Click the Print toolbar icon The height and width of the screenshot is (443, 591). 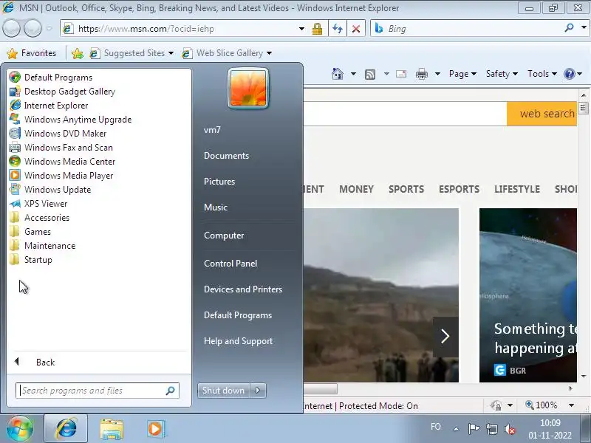(x=421, y=74)
